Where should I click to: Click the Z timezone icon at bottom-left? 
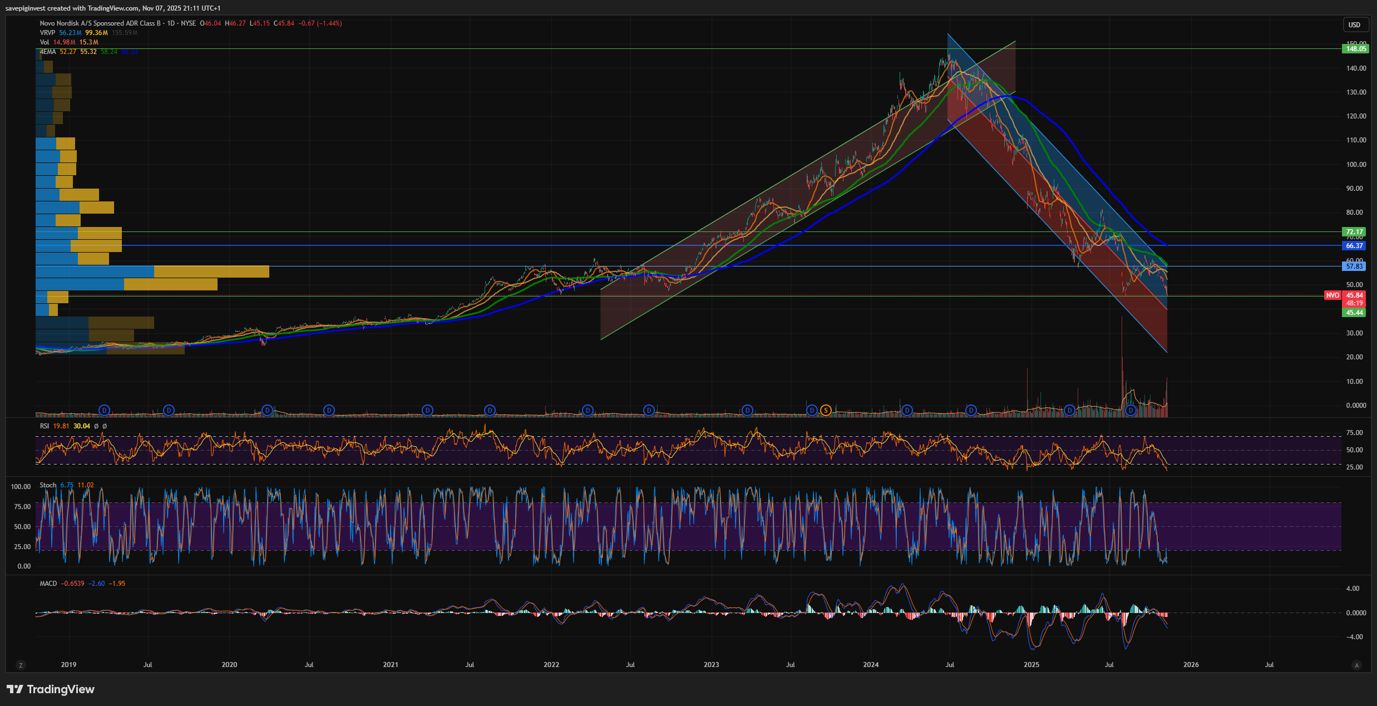(21, 665)
